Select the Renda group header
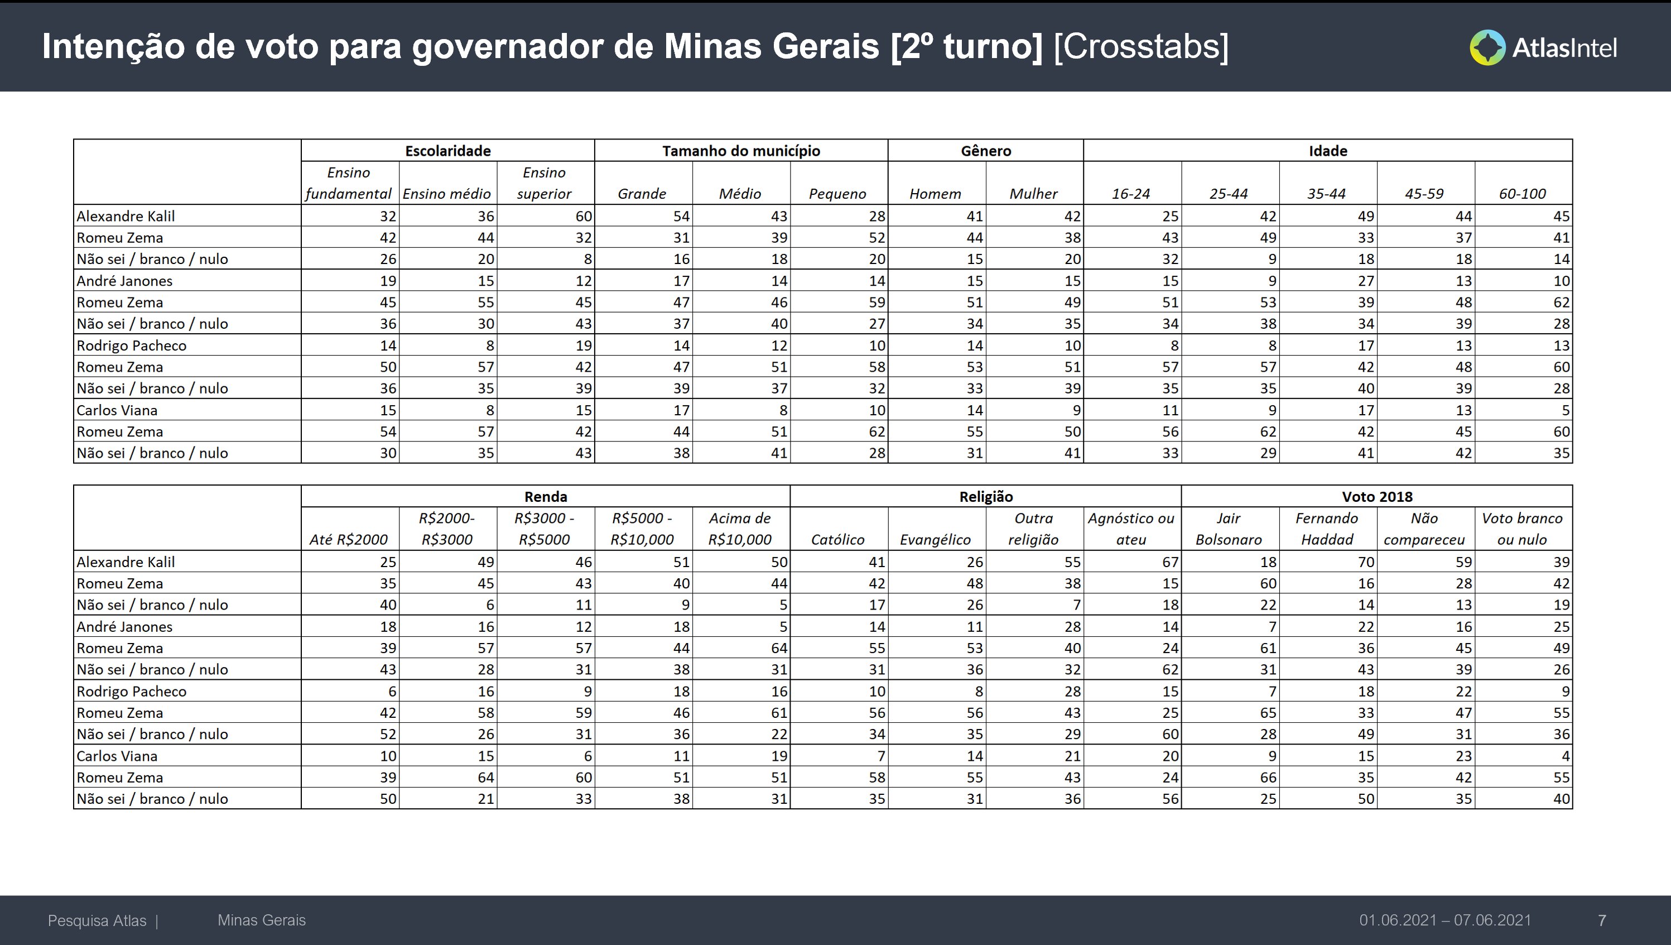Viewport: 1671px width, 945px height. 546,497
